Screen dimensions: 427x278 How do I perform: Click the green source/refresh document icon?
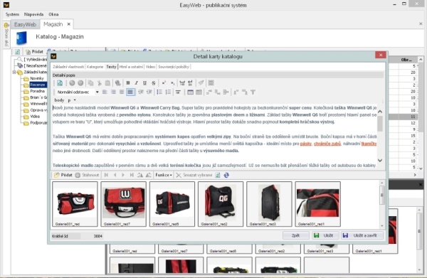click(60, 83)
